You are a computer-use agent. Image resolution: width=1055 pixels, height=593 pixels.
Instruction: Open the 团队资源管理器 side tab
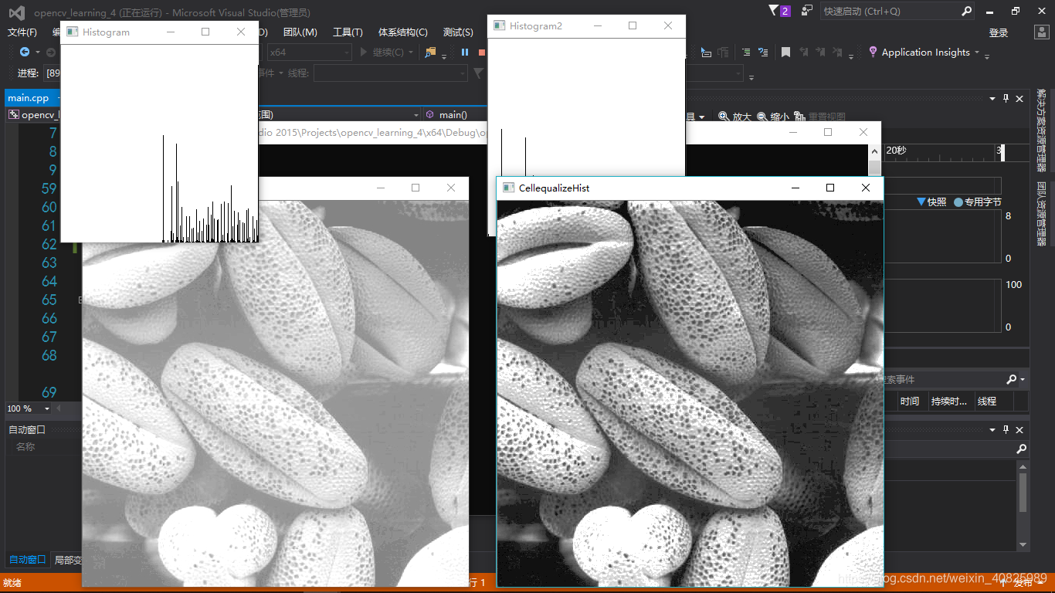click(x=1042, y=213)
